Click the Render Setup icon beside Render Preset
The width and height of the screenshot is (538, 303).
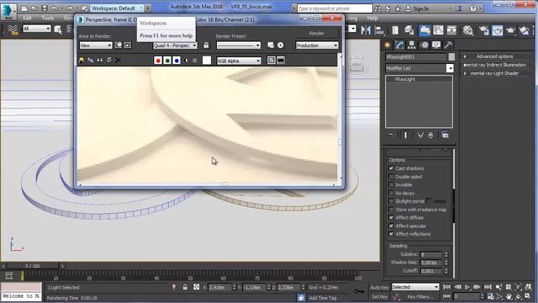[271, 45]
